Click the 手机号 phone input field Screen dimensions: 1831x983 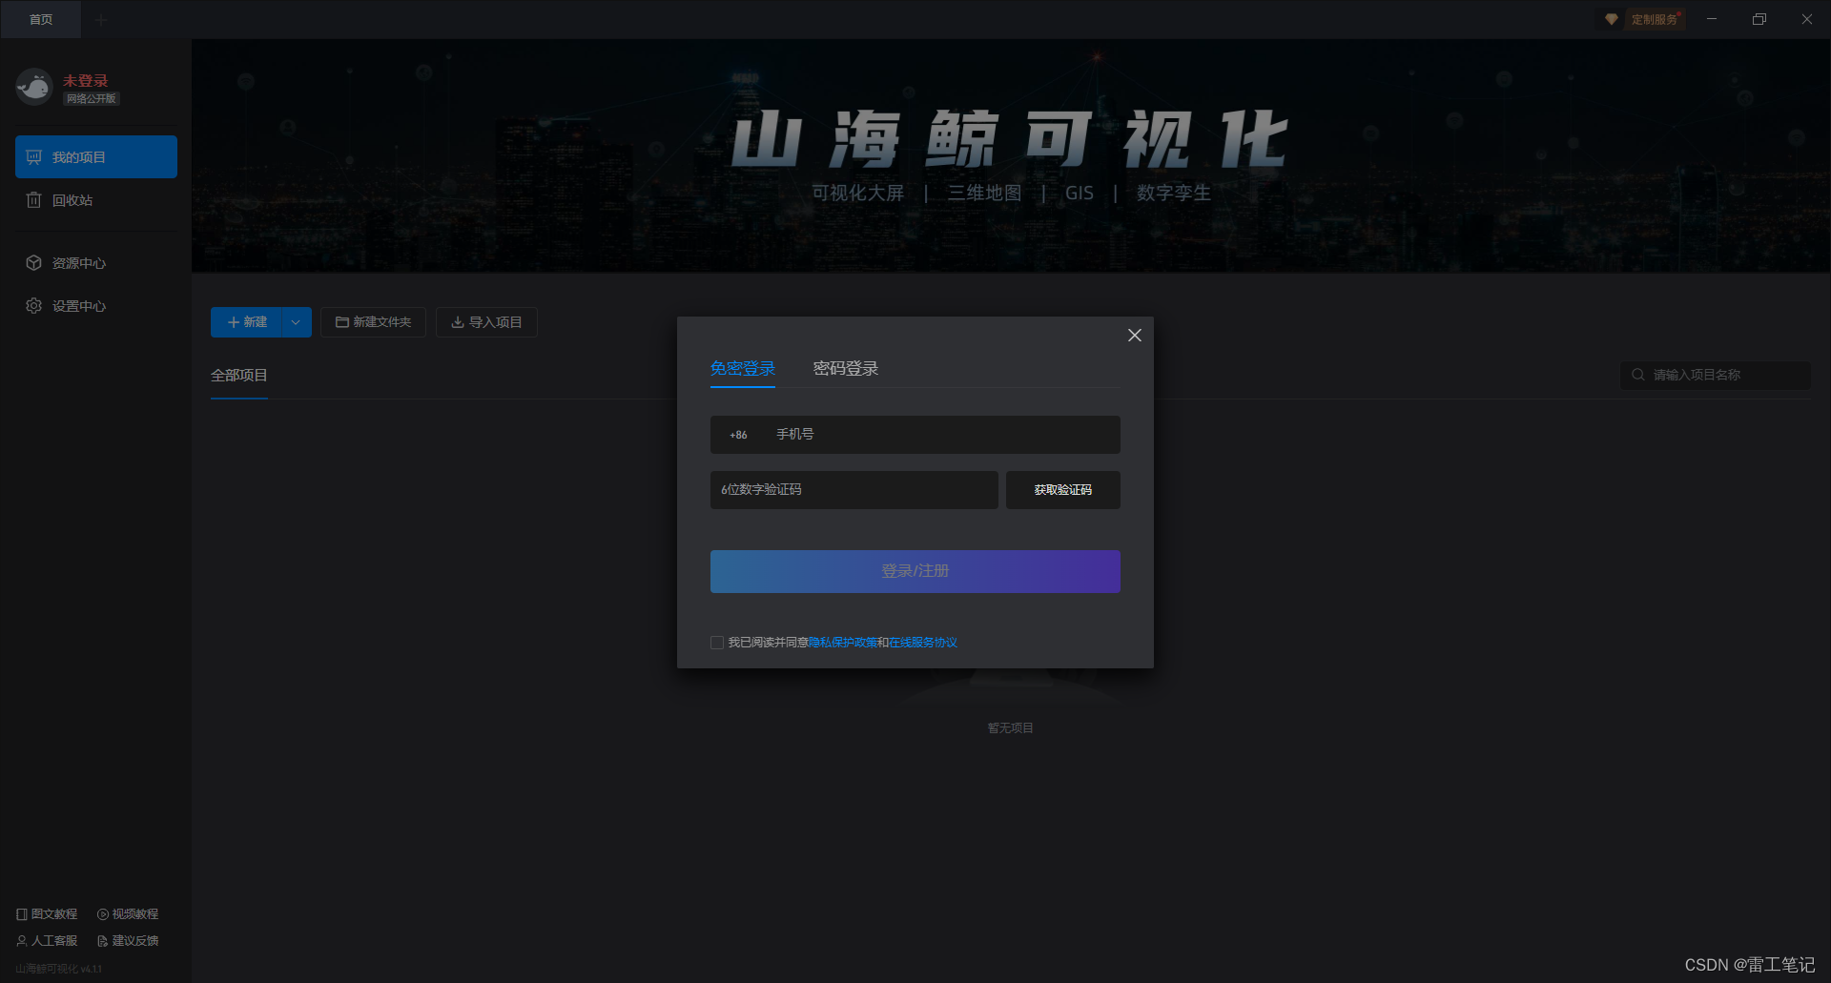915,435
